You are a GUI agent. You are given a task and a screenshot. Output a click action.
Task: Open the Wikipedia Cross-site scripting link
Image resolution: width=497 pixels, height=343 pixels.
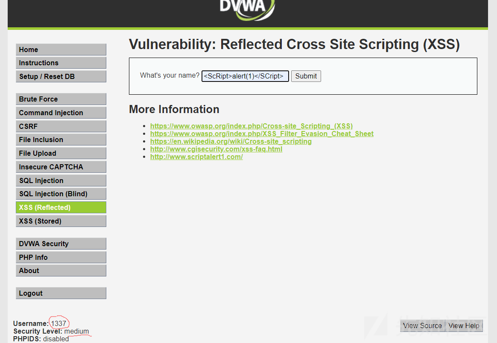pos(231,141)
